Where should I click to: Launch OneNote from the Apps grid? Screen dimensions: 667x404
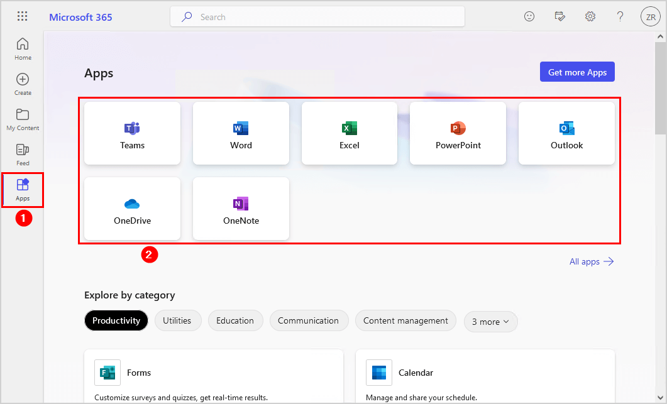241,209
